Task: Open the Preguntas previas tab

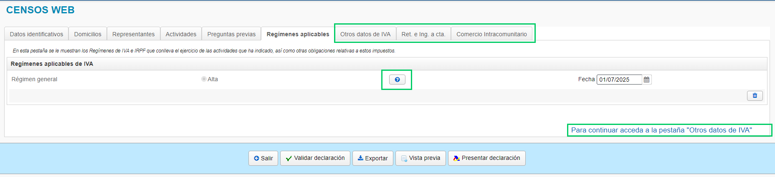Action: click(231, 34)
